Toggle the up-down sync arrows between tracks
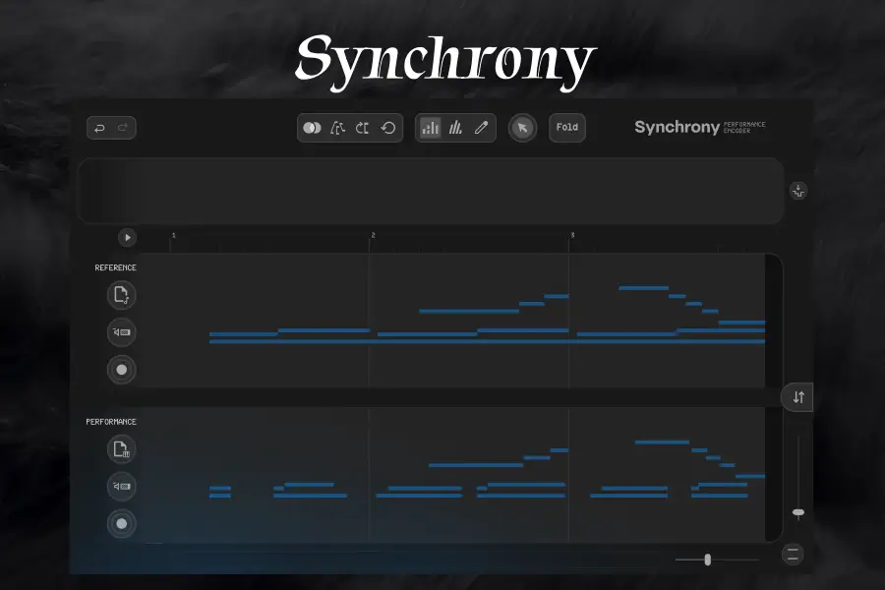885x590 pixels. (798, 397)
